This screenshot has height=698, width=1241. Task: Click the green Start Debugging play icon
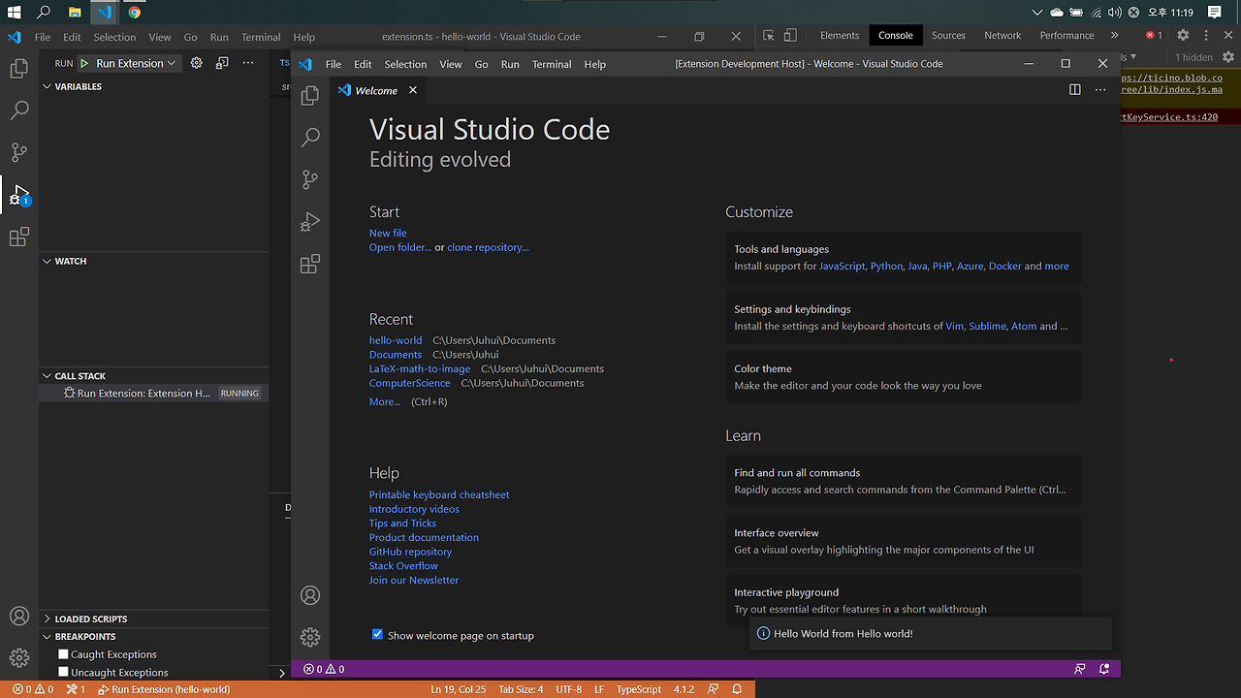point(84,63)
